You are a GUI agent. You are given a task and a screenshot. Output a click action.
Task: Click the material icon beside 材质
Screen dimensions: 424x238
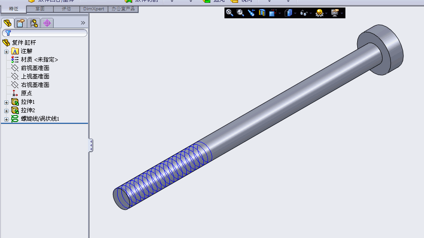tap(15, 60)
